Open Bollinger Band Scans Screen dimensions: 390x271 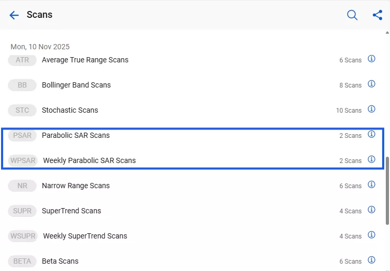click(76, 85)
